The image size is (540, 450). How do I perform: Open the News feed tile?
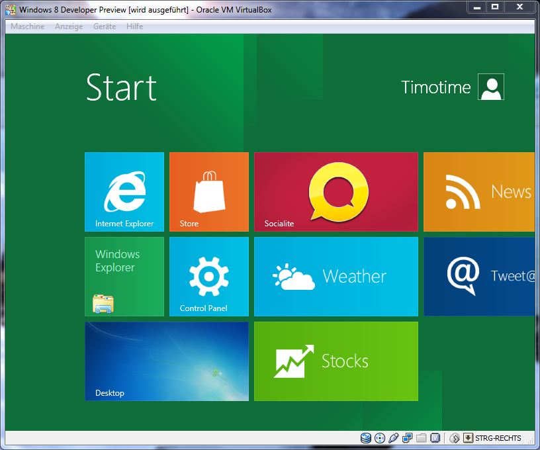[479, 192]
